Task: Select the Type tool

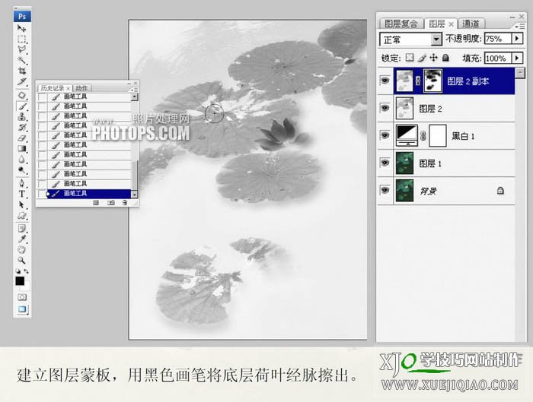Action: pyautogui.click(x=22, y=194)
